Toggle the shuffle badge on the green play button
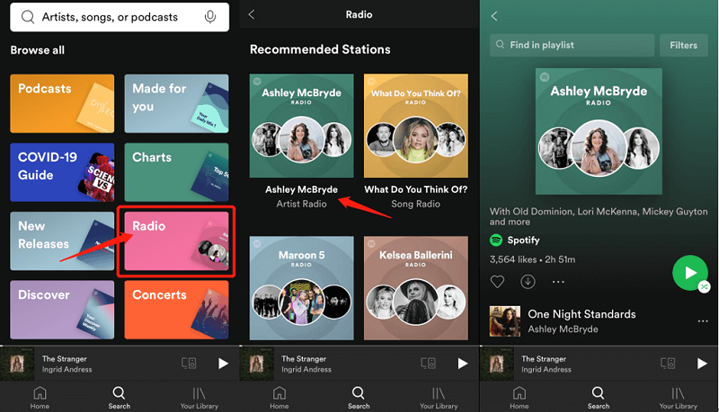Image resolution: width=719 pixels, height=412 pixels. [x=703, y=286]
